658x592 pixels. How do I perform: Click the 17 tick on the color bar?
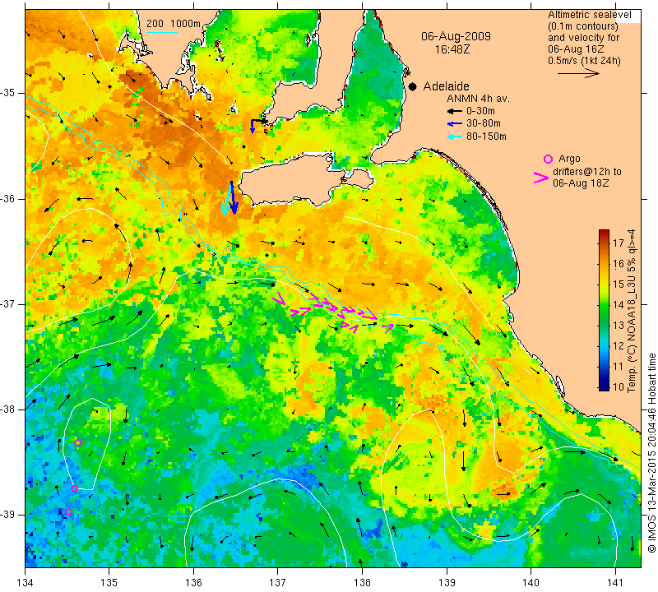(619, 243)
